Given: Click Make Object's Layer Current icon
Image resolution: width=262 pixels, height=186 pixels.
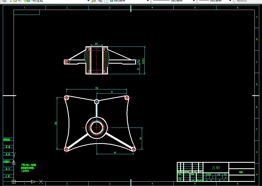Looking at the screenshot, I should click(x=94, y=1).
